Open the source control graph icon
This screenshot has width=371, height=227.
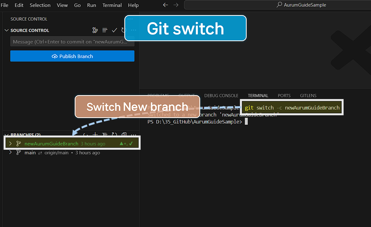95,30
